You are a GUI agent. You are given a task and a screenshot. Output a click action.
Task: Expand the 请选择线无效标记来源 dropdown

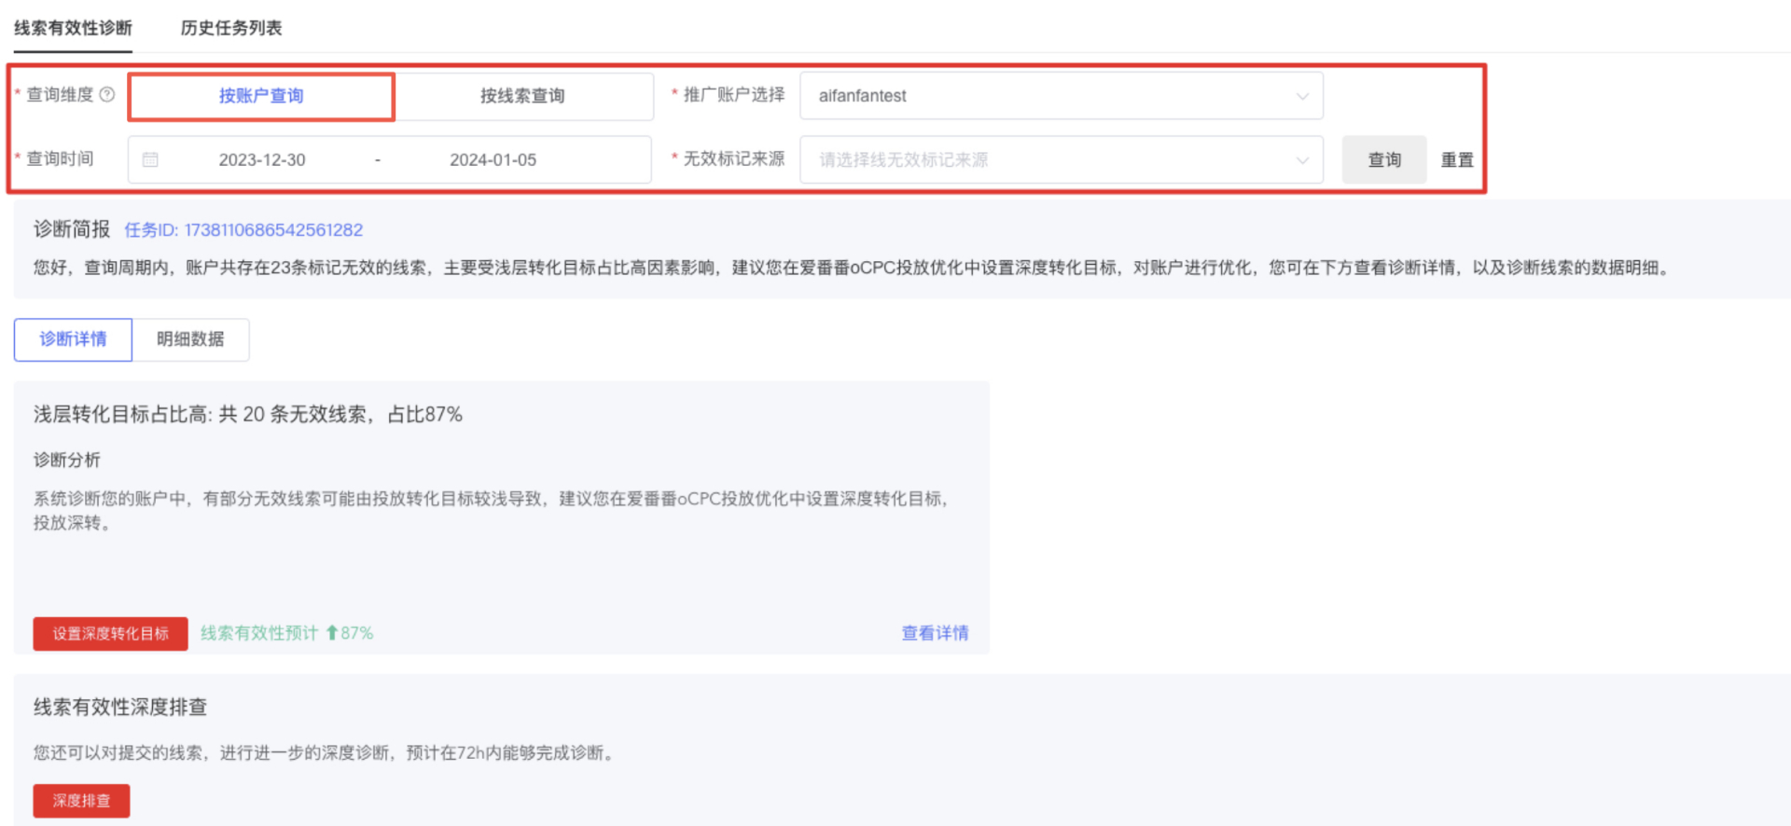(x=1060, y=160)
